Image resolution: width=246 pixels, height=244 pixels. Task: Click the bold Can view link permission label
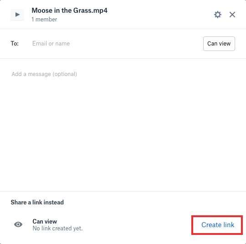click(45, 221)
